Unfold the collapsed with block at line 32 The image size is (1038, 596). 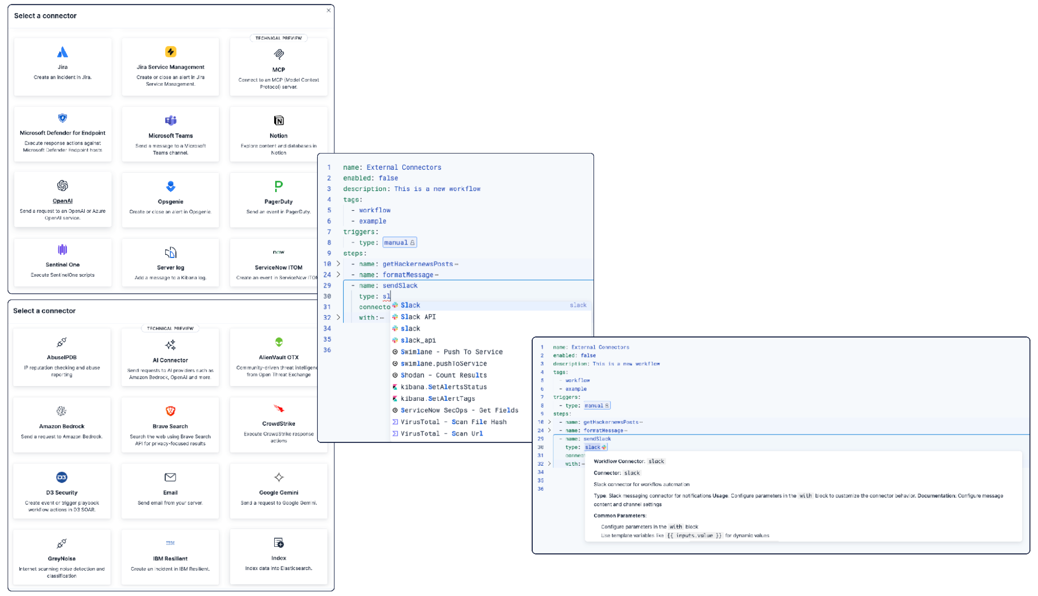[339, 317]
